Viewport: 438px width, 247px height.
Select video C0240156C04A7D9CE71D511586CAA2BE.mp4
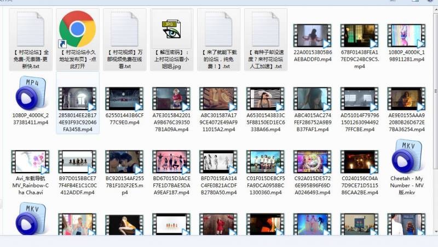click(x=359, y=162)
